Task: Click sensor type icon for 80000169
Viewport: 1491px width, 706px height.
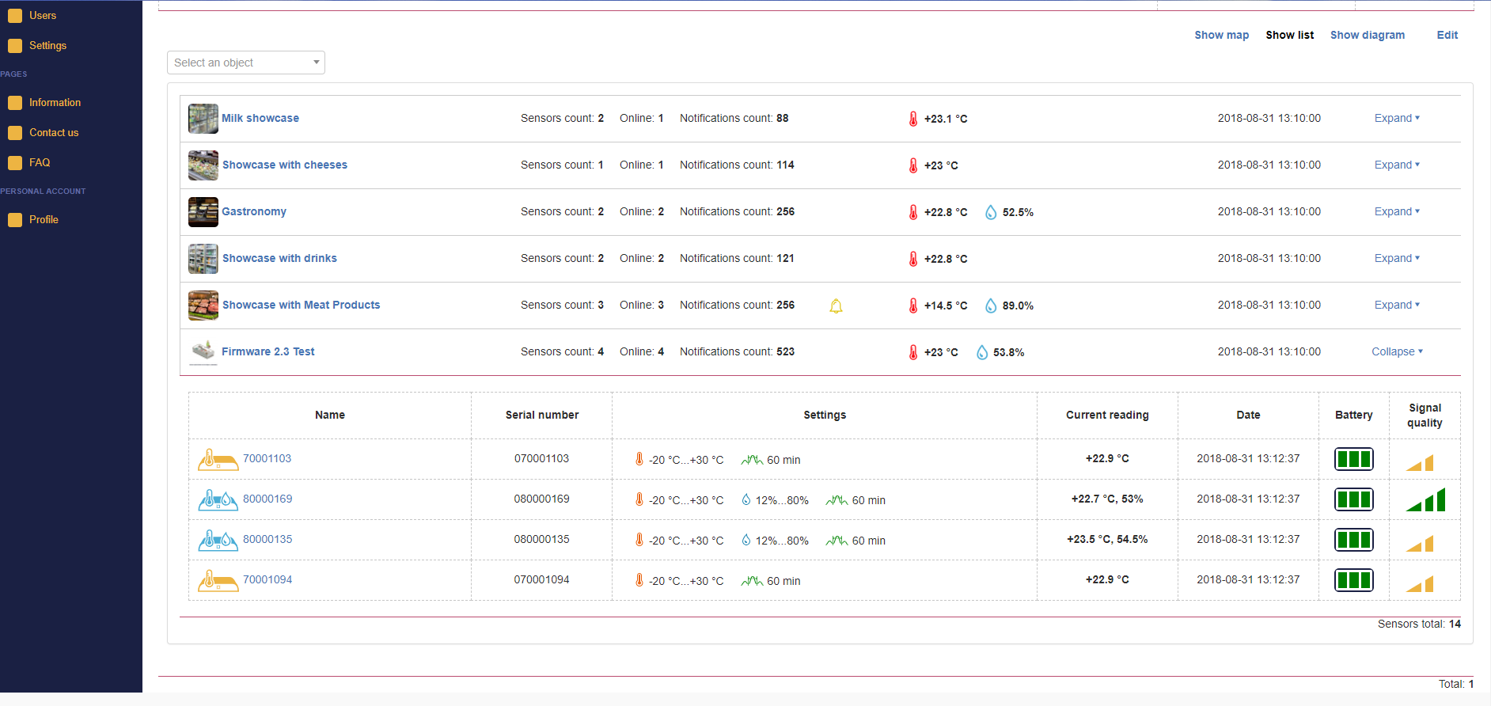Action: pos(218,499)
